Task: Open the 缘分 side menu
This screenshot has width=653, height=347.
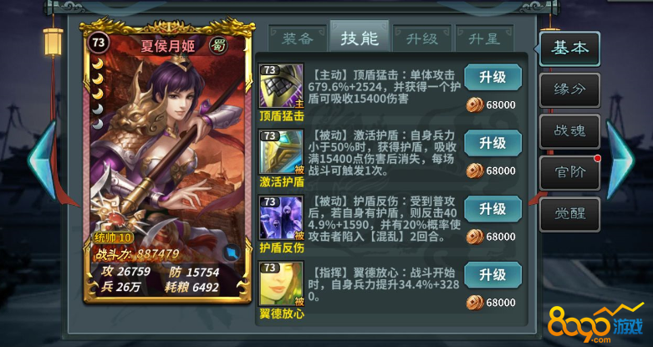Action: (x=569, y=90)
